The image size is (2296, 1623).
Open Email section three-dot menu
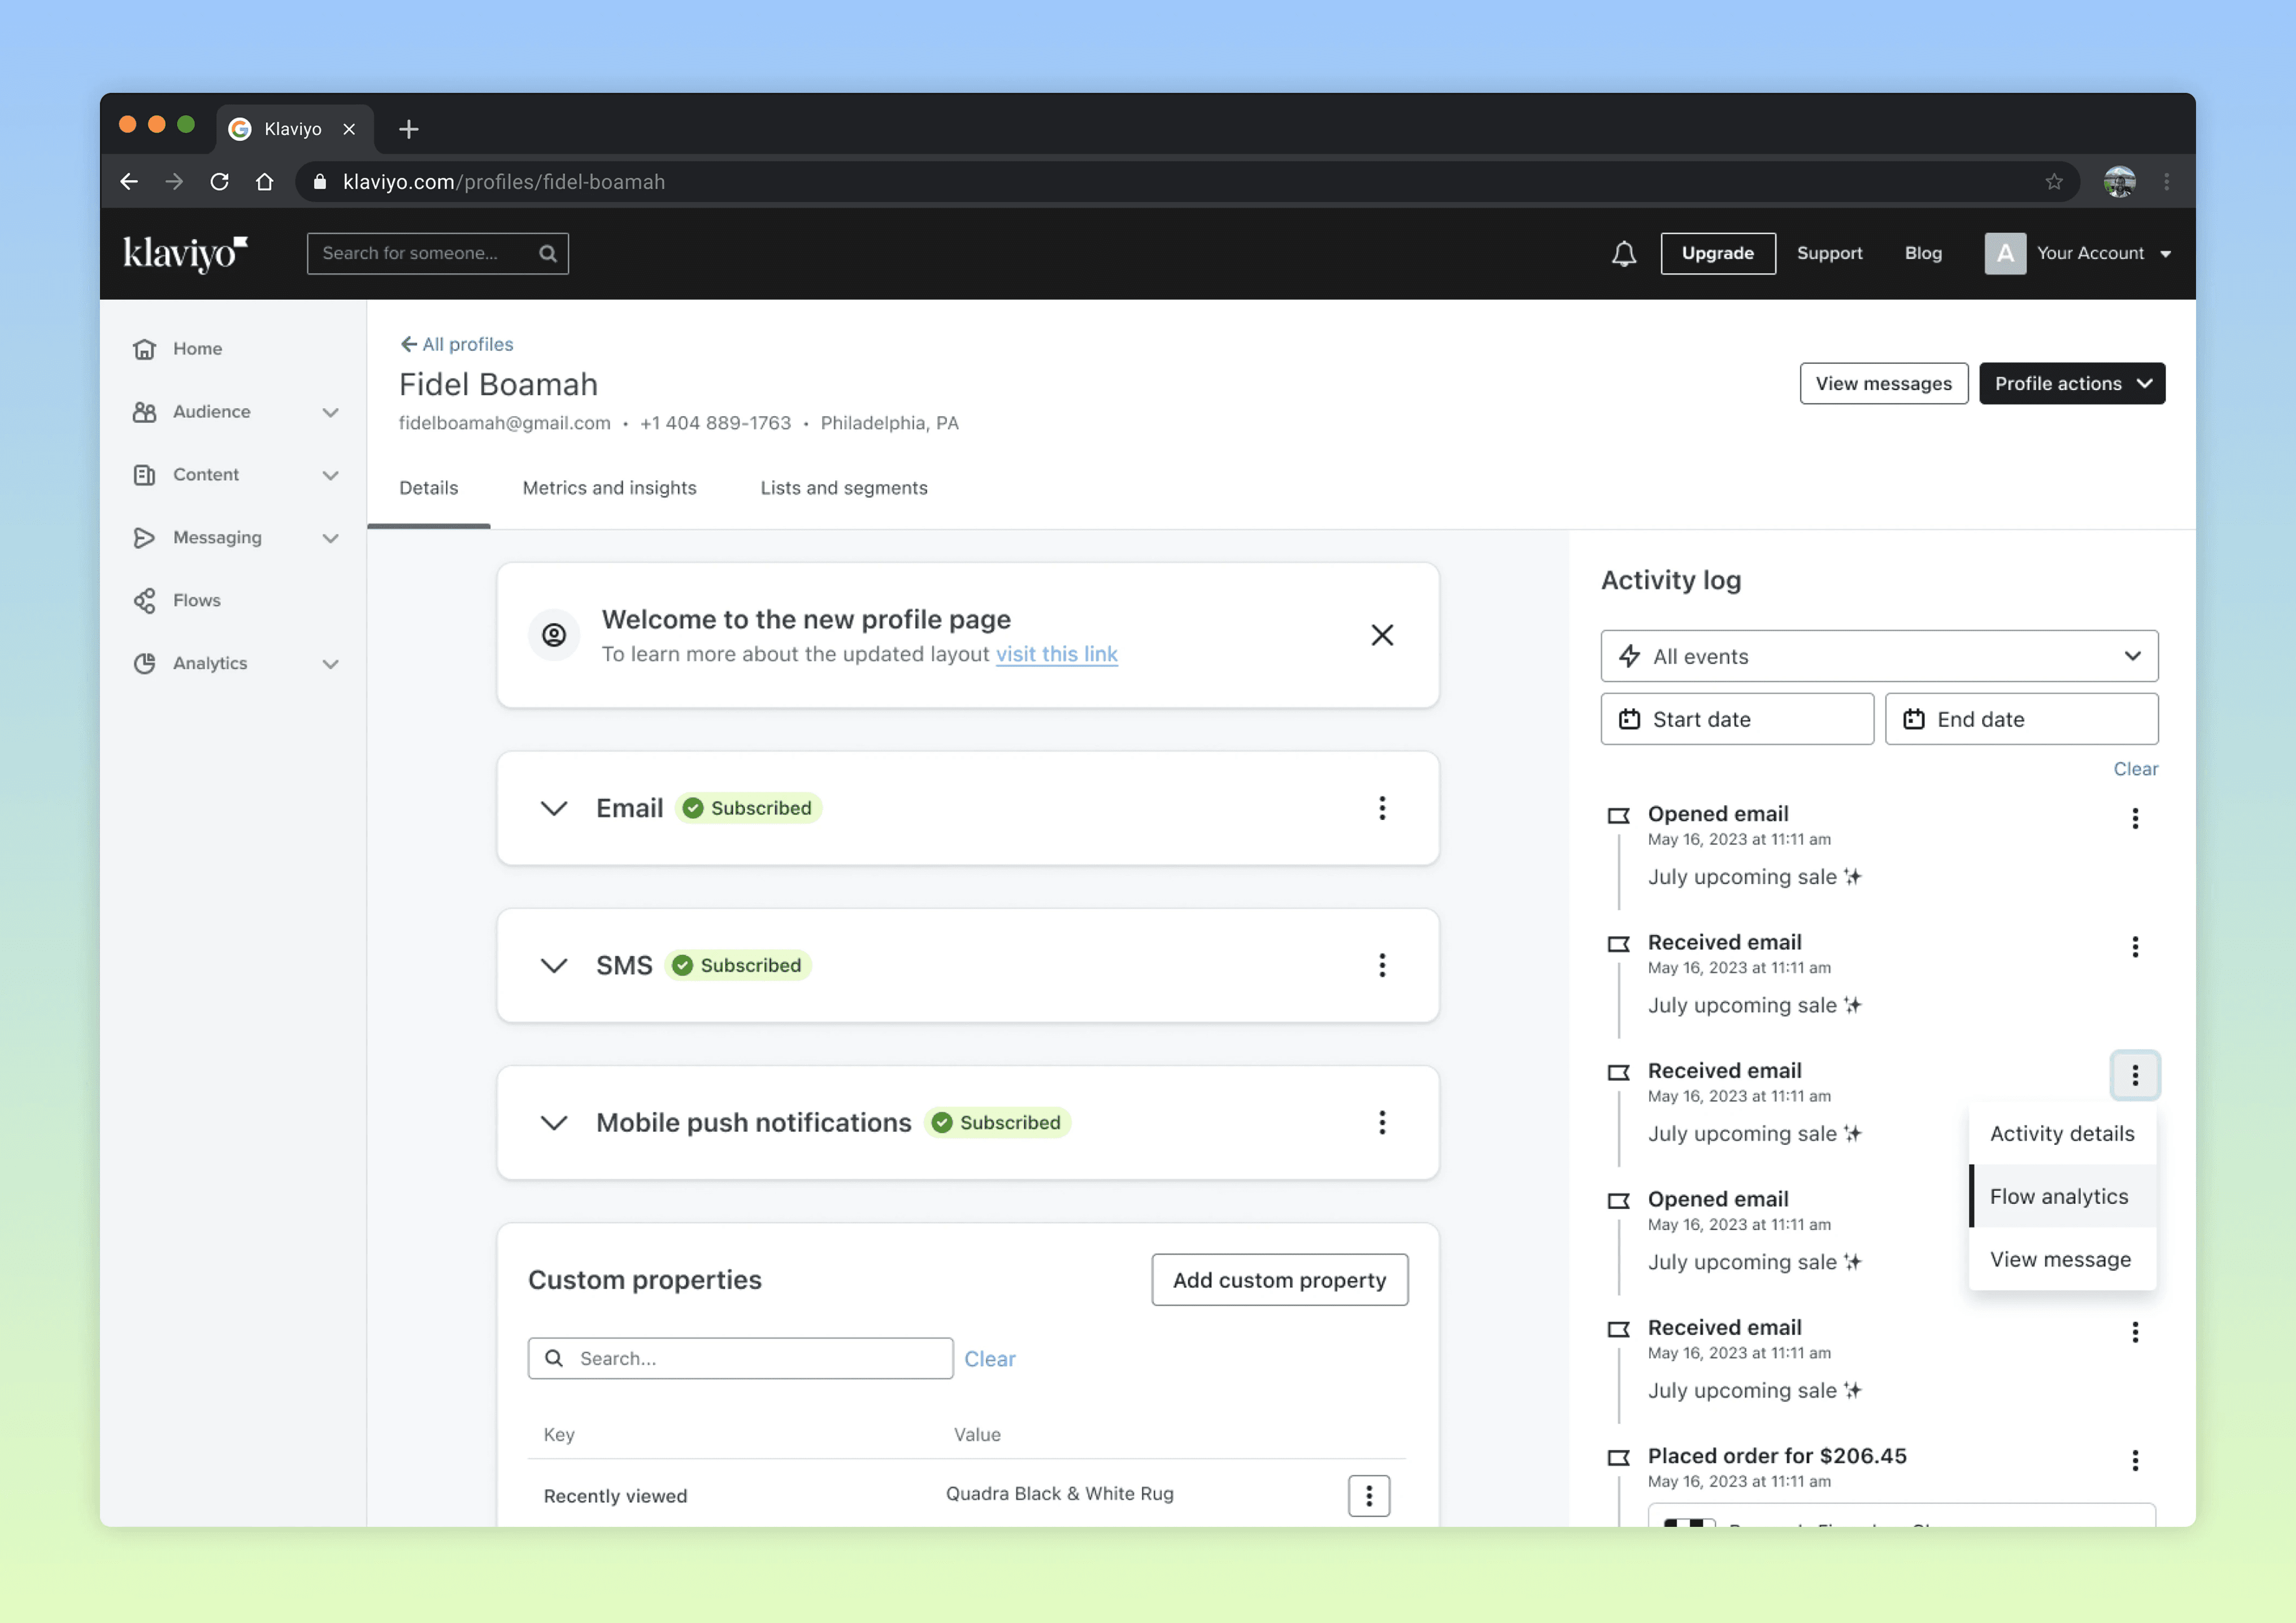pyautogui.click(x=1381, y=808)
